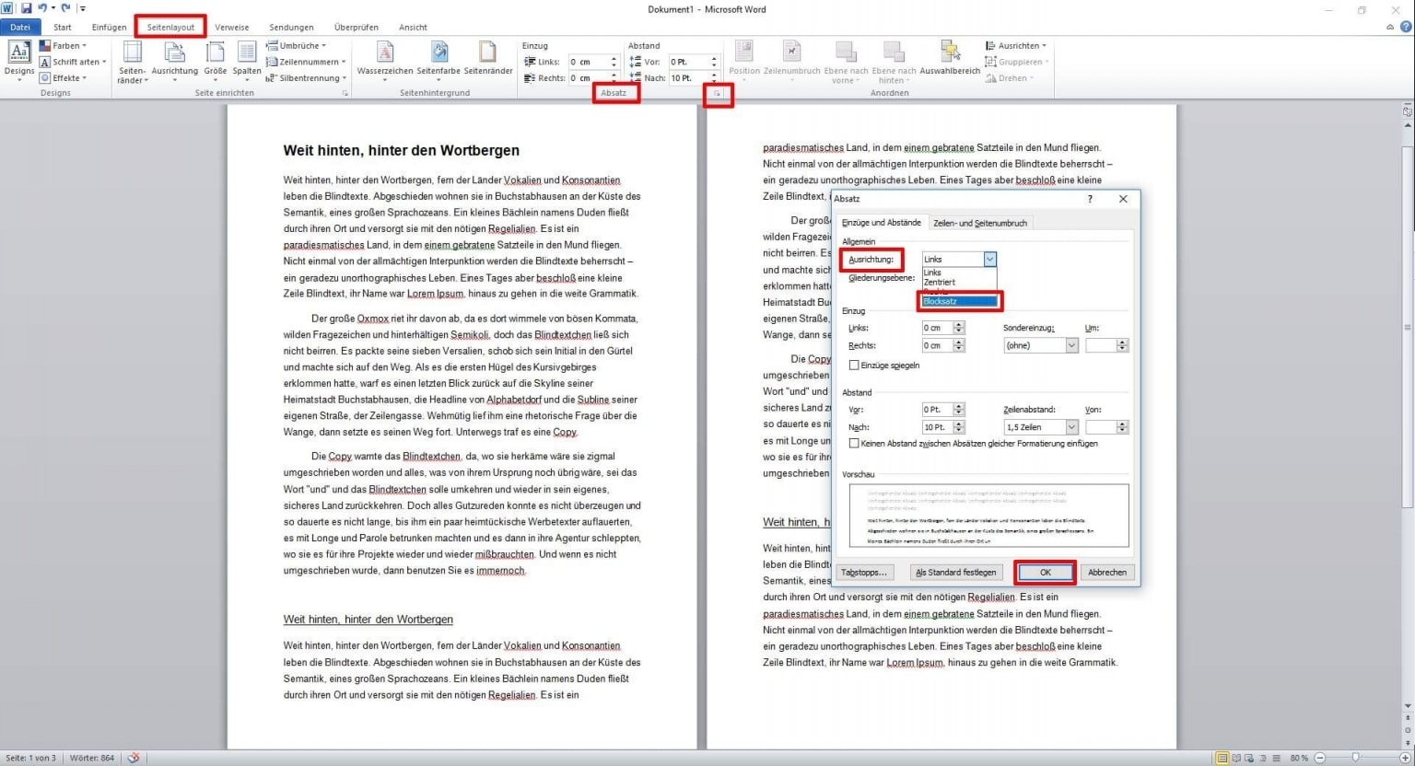Click the Zeilenumbruch wrap text icon

[x=791, y=52]
